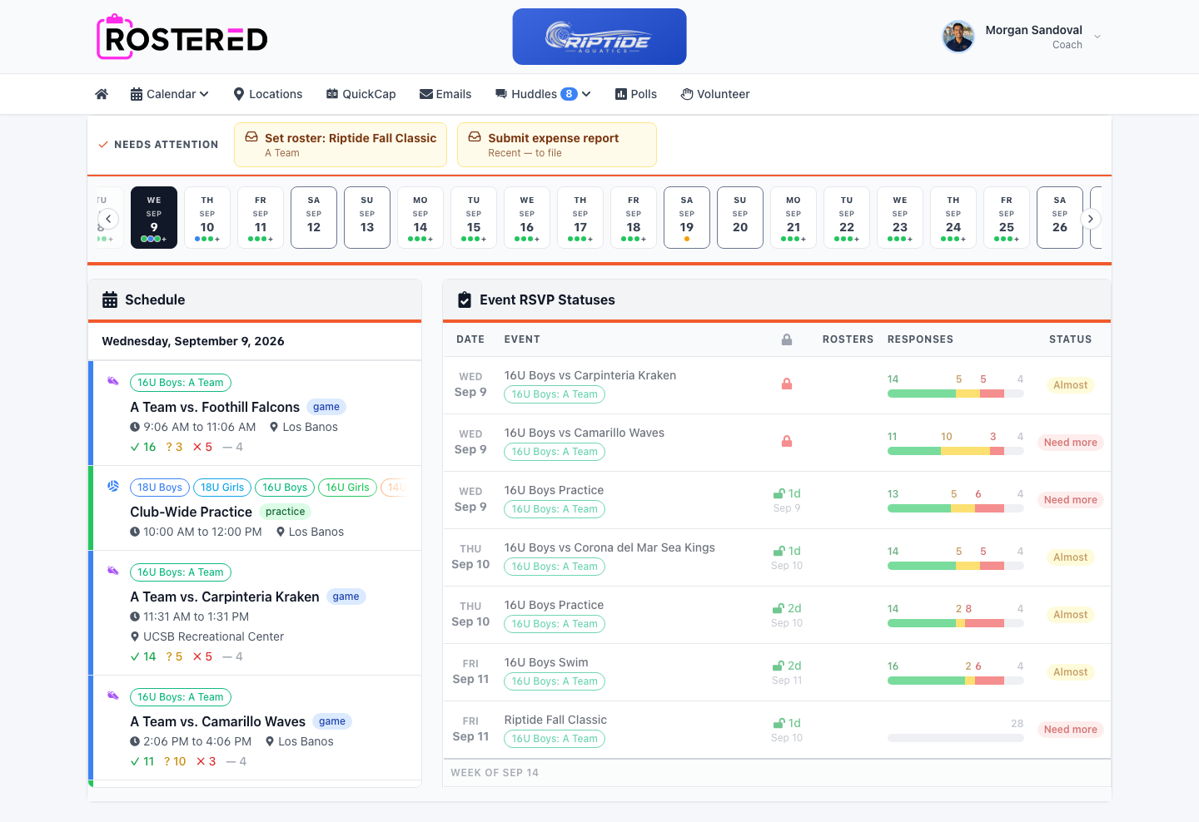Advance the calendar strip to later dates
This screenshot has width=1199, height=822.
coord(1091,219)
